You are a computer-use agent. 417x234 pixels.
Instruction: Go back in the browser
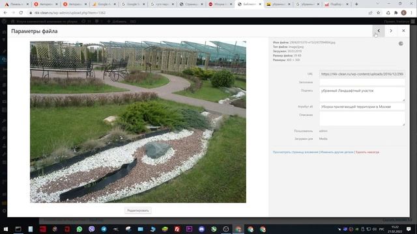click(x=5, y=13)
